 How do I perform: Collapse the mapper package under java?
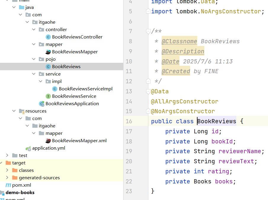point(34,44)
